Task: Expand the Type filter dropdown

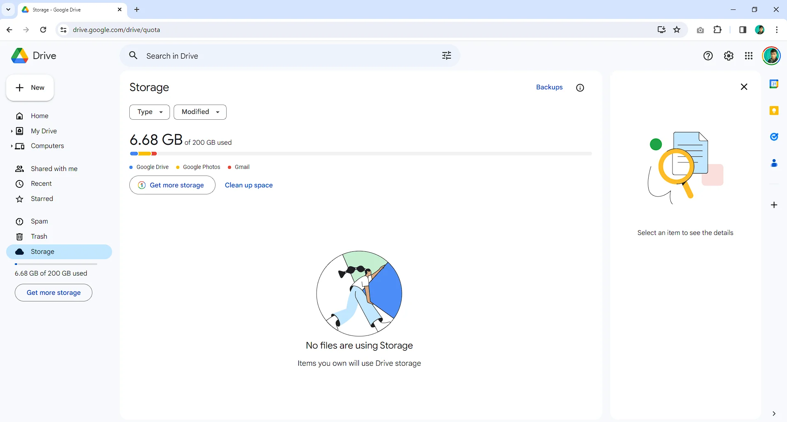Action: (149, 112)
